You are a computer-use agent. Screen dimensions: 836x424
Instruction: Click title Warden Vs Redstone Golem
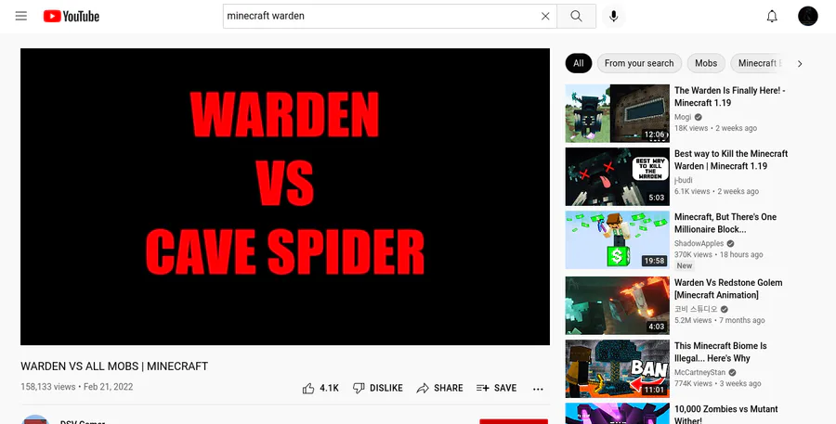pos(728,289)
